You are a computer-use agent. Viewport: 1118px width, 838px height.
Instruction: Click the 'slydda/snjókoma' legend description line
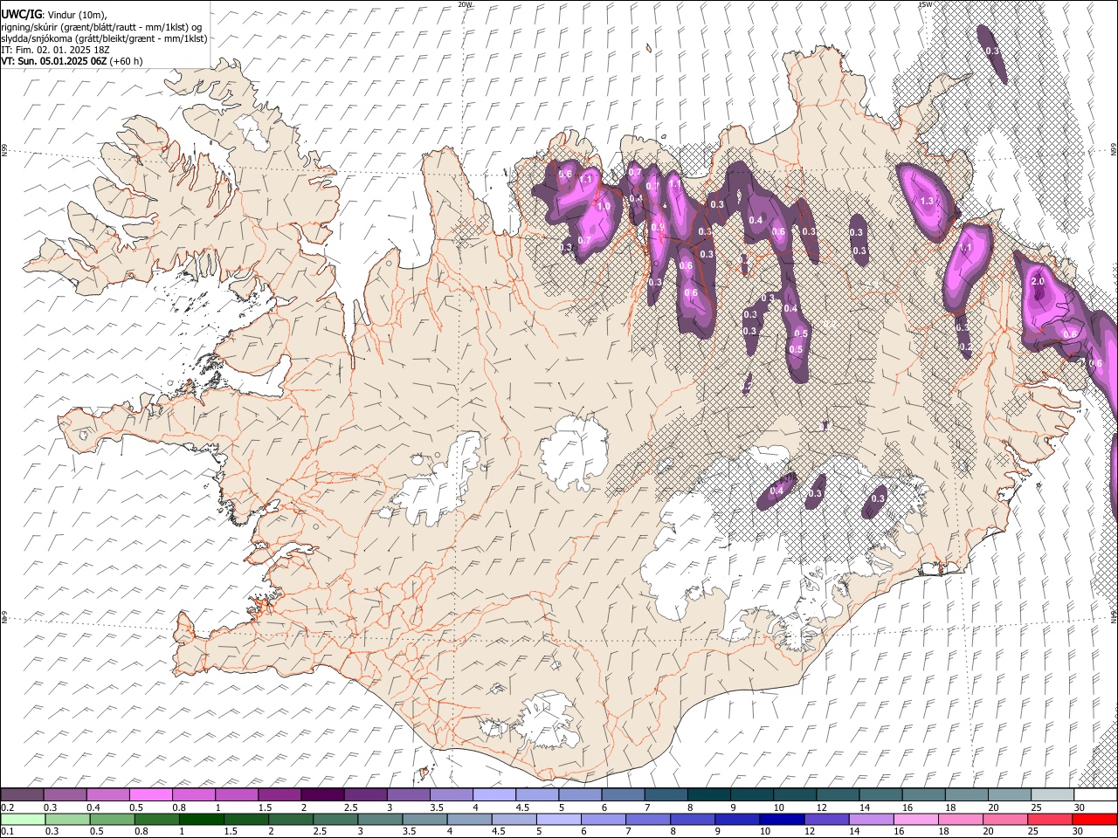tap(104, 38)
